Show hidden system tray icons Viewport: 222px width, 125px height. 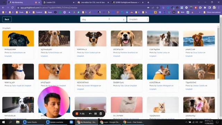tap(186, 122)
